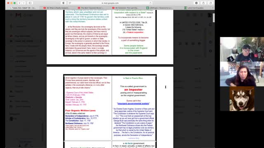Switch to the "What is Really Happening" tab
This screenshot has height=148, width=264.
[57, 8]
